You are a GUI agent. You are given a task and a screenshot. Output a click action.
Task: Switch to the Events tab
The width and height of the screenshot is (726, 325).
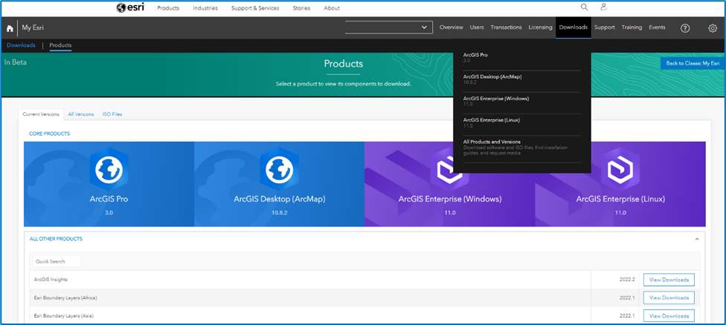pos(657,27)
